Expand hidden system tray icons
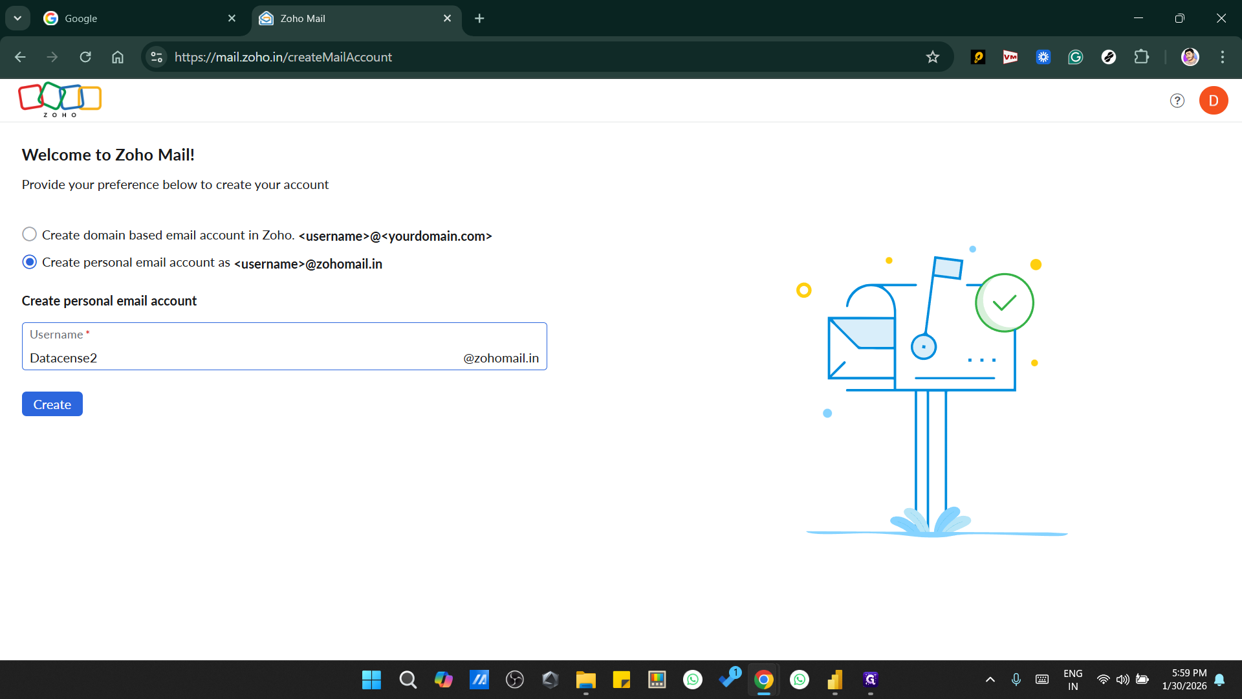This screenshot has width=1242, height=699. click(990, 680)
